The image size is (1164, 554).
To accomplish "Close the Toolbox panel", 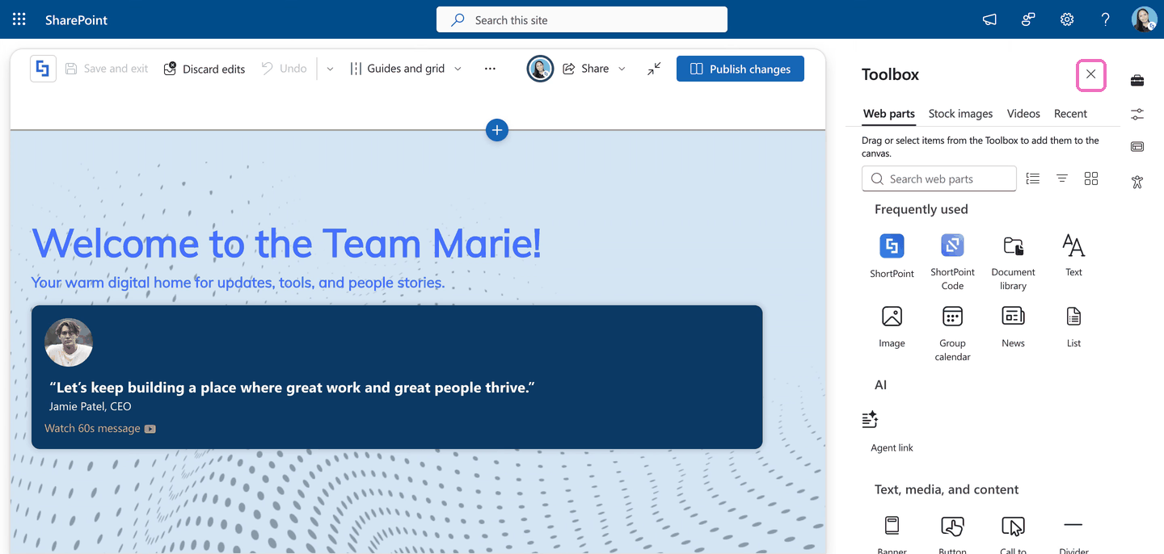I will click(1091, 74).
